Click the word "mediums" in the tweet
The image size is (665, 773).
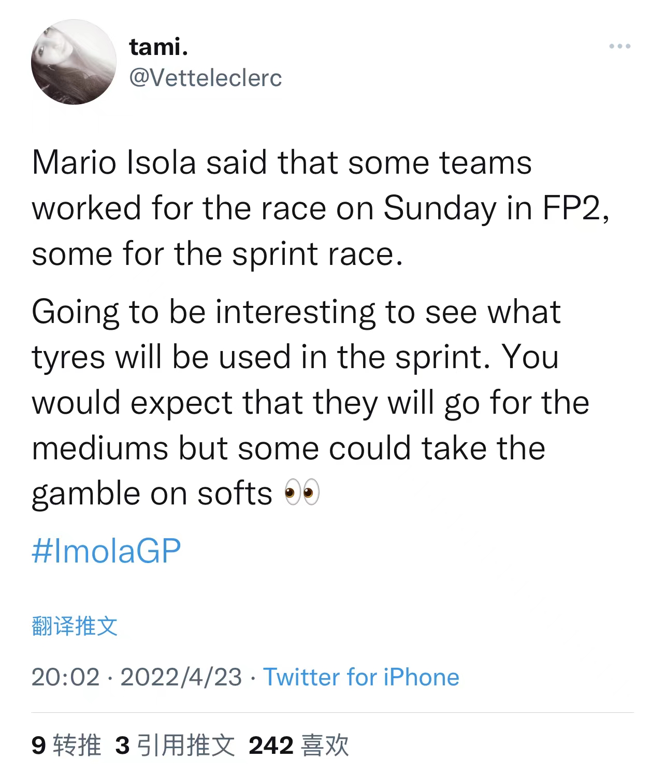coord(100,448)
